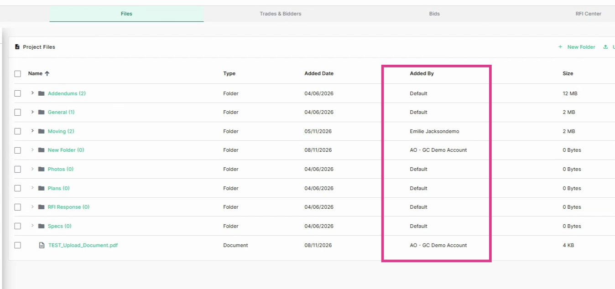This screenshot has width=615, height=289.
Task: Click the Addendums folder icon
Action: tap(42, 93)
